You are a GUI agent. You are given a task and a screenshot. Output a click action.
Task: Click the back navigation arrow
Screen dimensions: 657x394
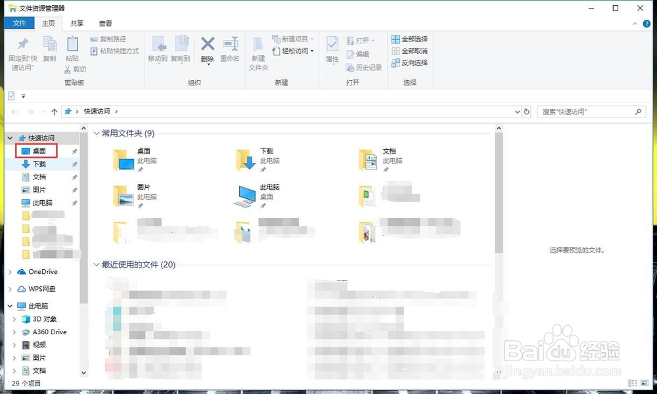[14, 112]
